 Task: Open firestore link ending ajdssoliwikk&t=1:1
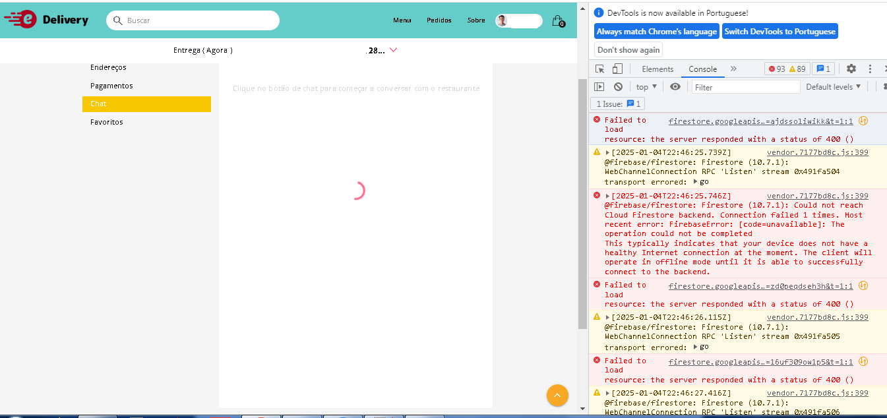(760, 121)
